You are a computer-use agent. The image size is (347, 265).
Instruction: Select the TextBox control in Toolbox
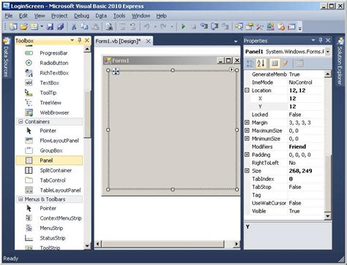point(49,82)
